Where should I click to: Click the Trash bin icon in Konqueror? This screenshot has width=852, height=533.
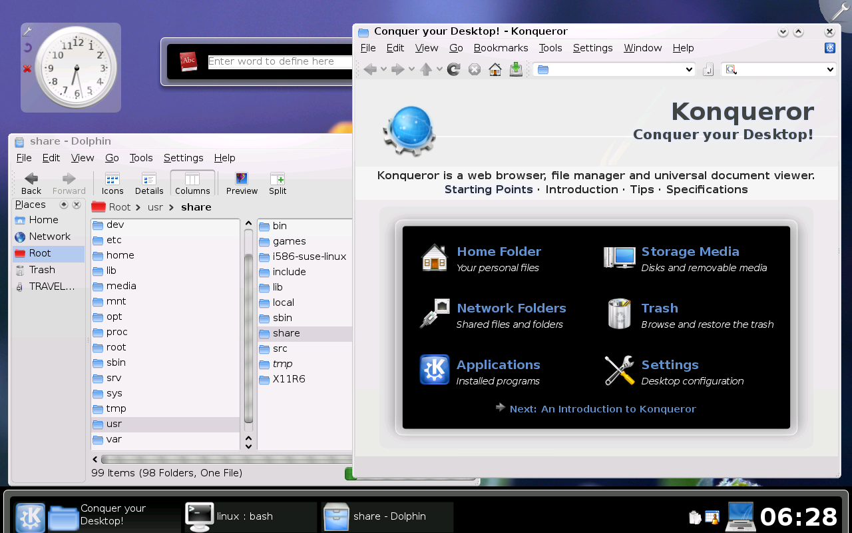pos(620,314)
